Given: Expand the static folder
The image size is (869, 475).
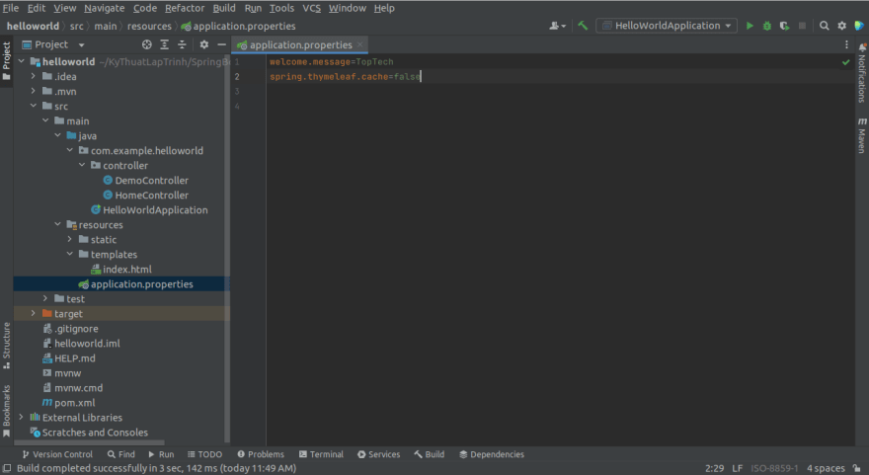Looking at the screenshot, I should pyautogui.click(x=70, y=239).
